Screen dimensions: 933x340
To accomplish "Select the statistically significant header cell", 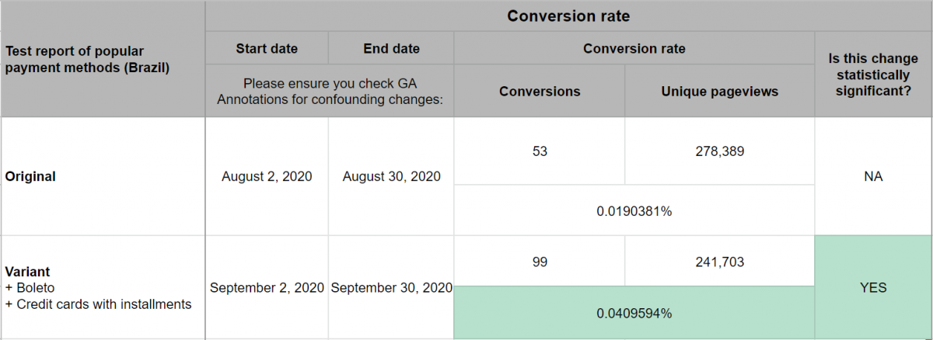I will 873,75.
